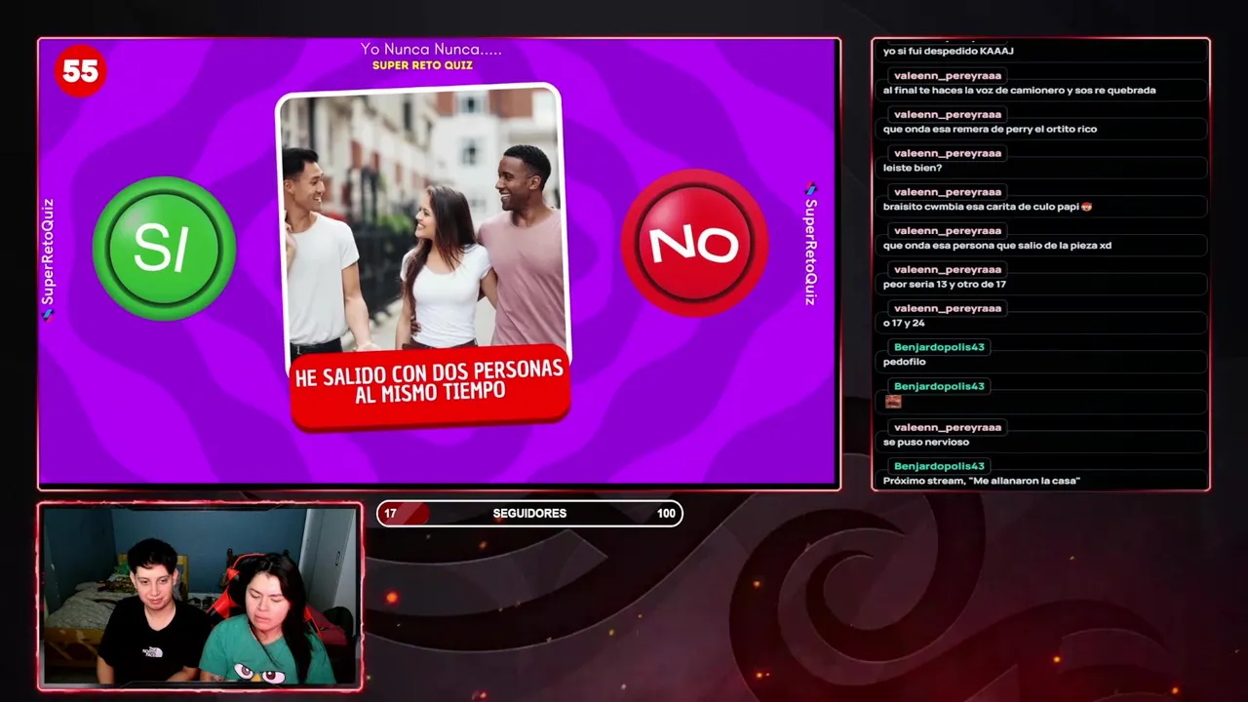Click the green SI button
This screenshot has width=1248, height=702.
[x=164, y=248]
